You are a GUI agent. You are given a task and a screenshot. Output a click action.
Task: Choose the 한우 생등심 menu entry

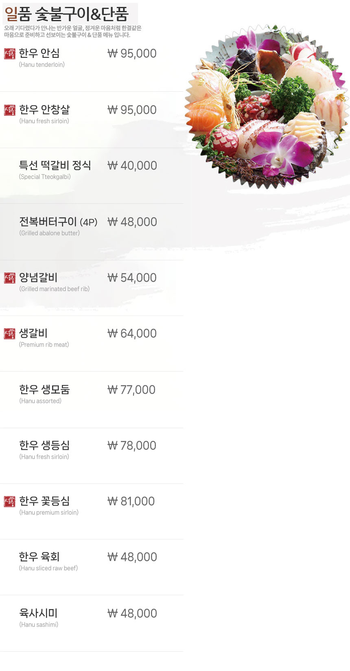tap(44, 445)
